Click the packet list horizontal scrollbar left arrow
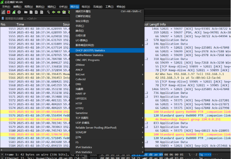Viewport: 231px width, 159px height. pyautogui.click(x=1, y=150)
